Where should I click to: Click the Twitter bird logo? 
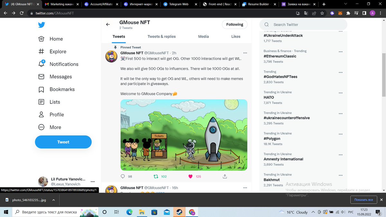pyautogui.click(x=41, y=25)
